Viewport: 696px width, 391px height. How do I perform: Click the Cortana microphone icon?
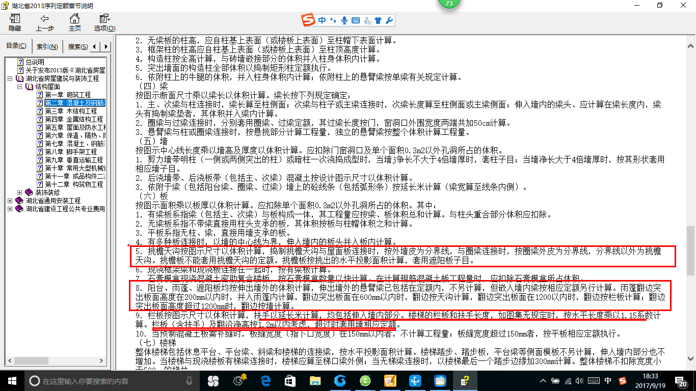(189, 381)
